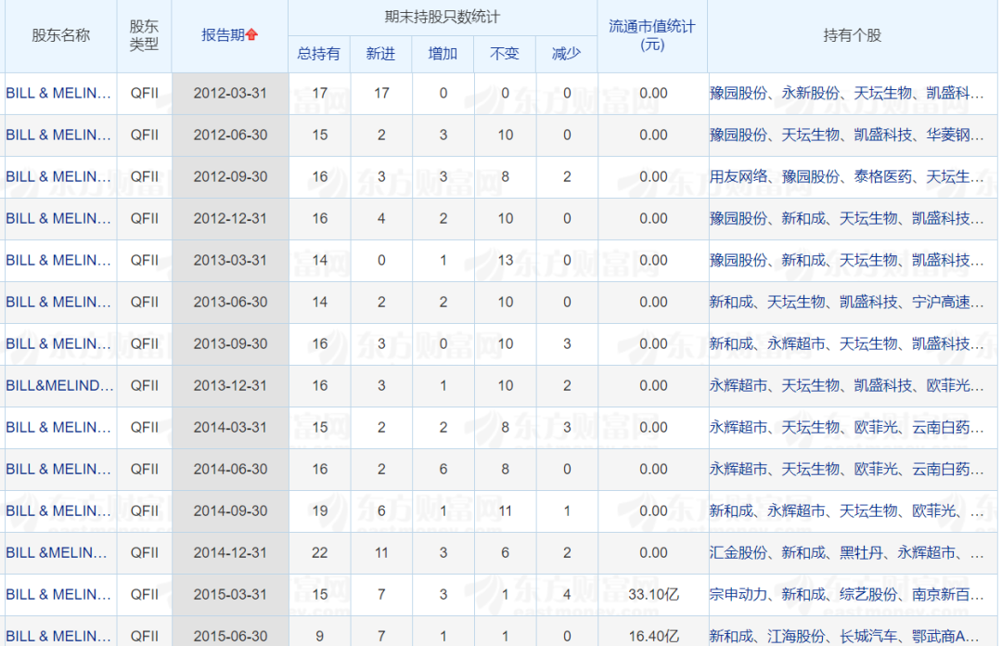Click total holdings 22 in 2014-12-31 row

click(x=319, y=553)
